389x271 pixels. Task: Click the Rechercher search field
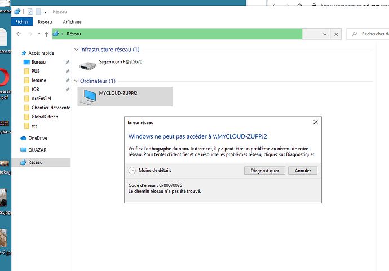point(368,34)
